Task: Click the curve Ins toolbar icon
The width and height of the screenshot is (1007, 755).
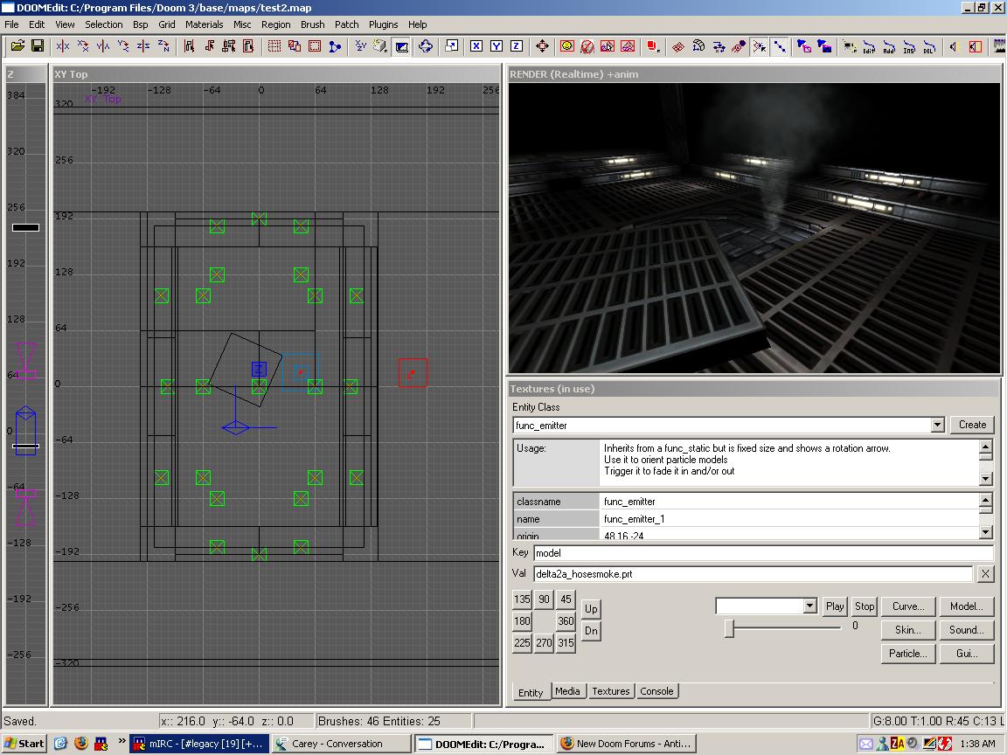Action: click(909, 46)
